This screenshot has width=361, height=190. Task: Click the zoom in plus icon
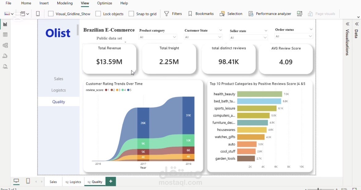tap(336, 189)
